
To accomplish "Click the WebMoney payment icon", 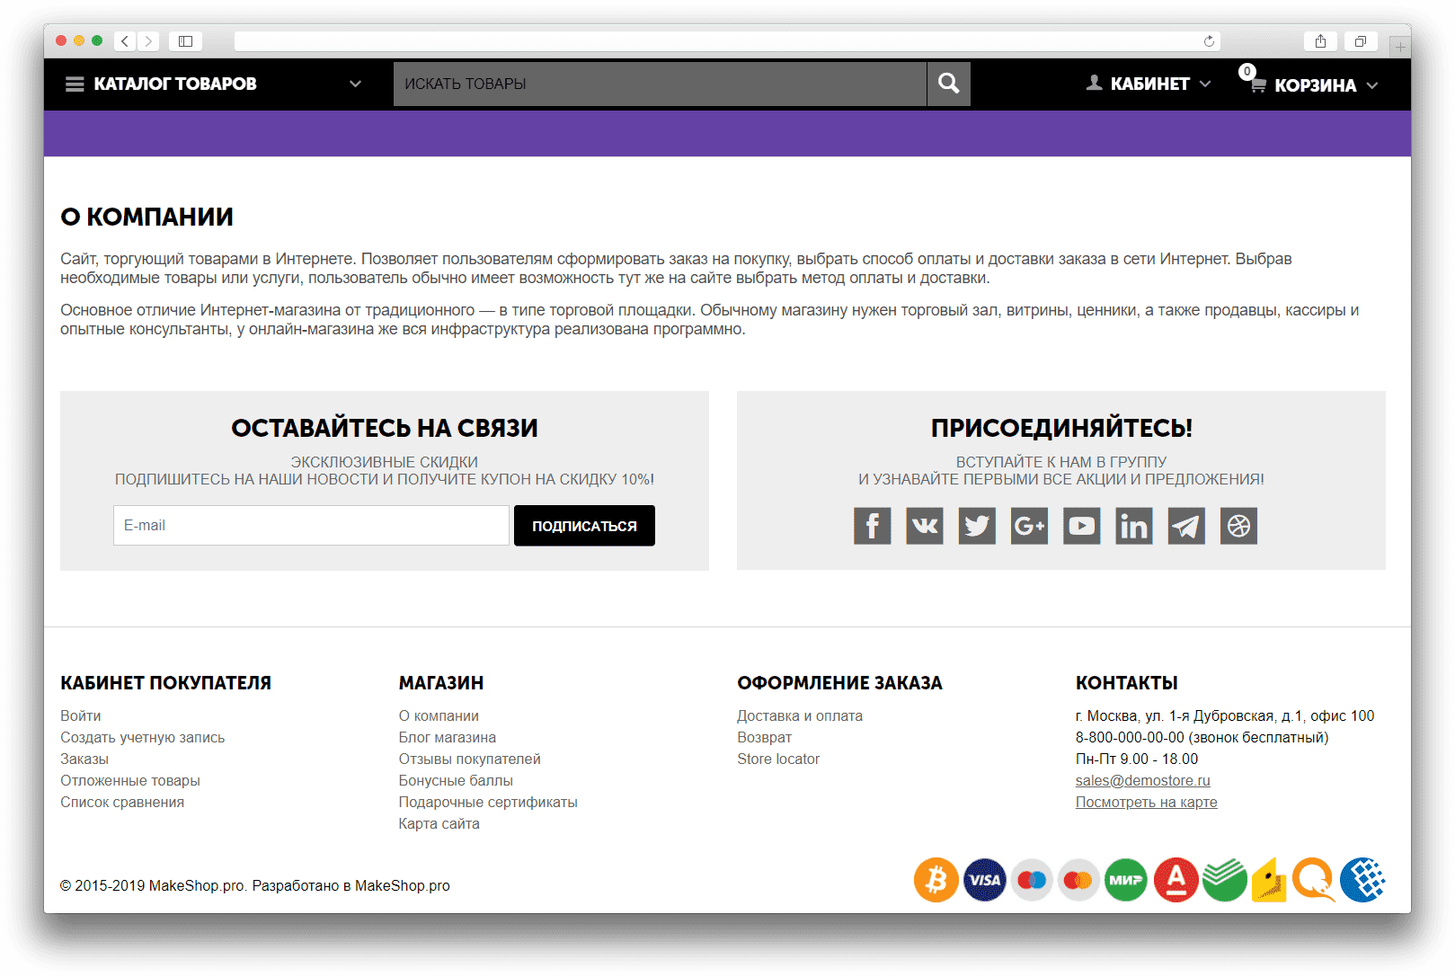I will click(1363, 880).
